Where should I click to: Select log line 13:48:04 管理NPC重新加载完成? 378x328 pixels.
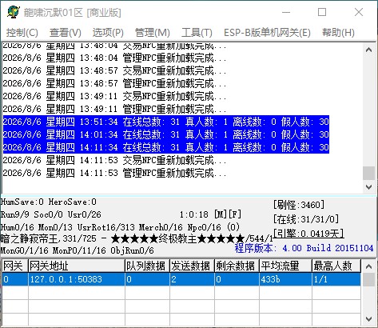pos(114,58)
